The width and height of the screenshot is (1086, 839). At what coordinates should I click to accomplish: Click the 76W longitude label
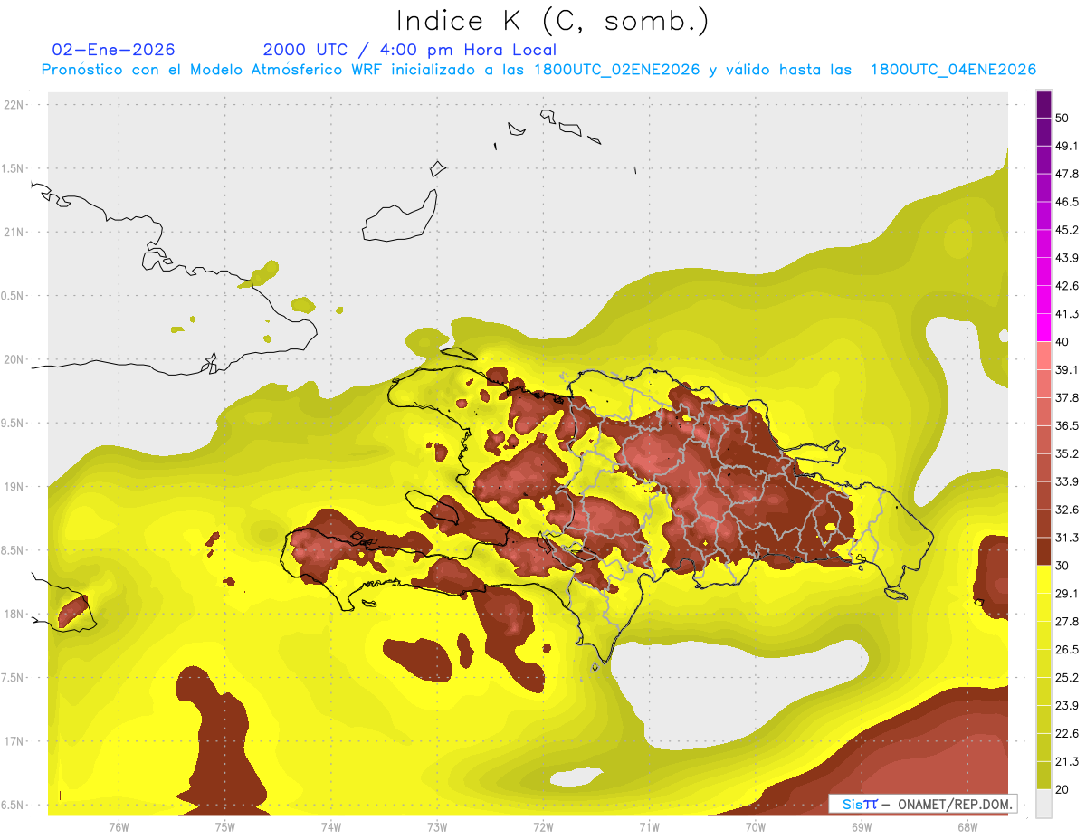pyautogui.click(x=119, y=826)
